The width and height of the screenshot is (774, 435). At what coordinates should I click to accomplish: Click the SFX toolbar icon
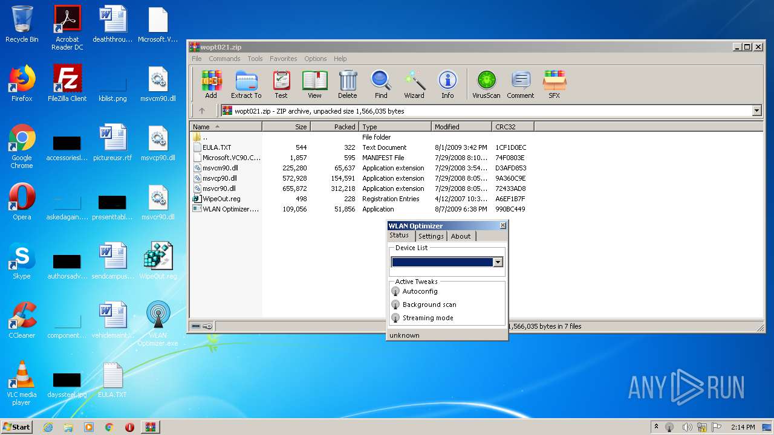point(554,84)
